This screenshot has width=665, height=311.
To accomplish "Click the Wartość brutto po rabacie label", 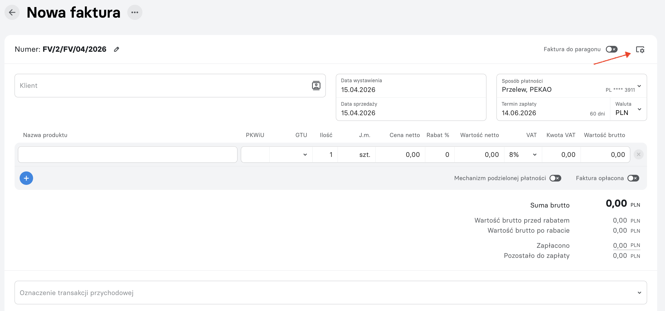I will [x=528, y=230].
